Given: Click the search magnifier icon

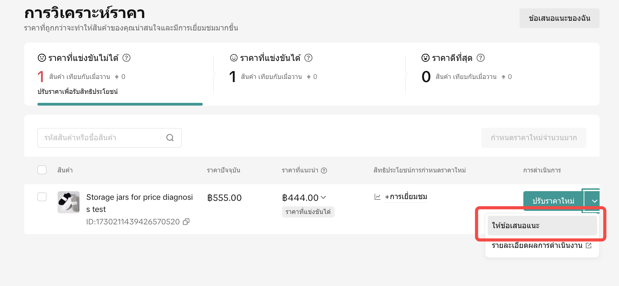Looking at the screenshot, I should pos(170,138).
